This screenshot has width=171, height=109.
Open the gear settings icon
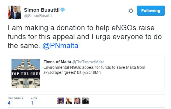[131, 11]
